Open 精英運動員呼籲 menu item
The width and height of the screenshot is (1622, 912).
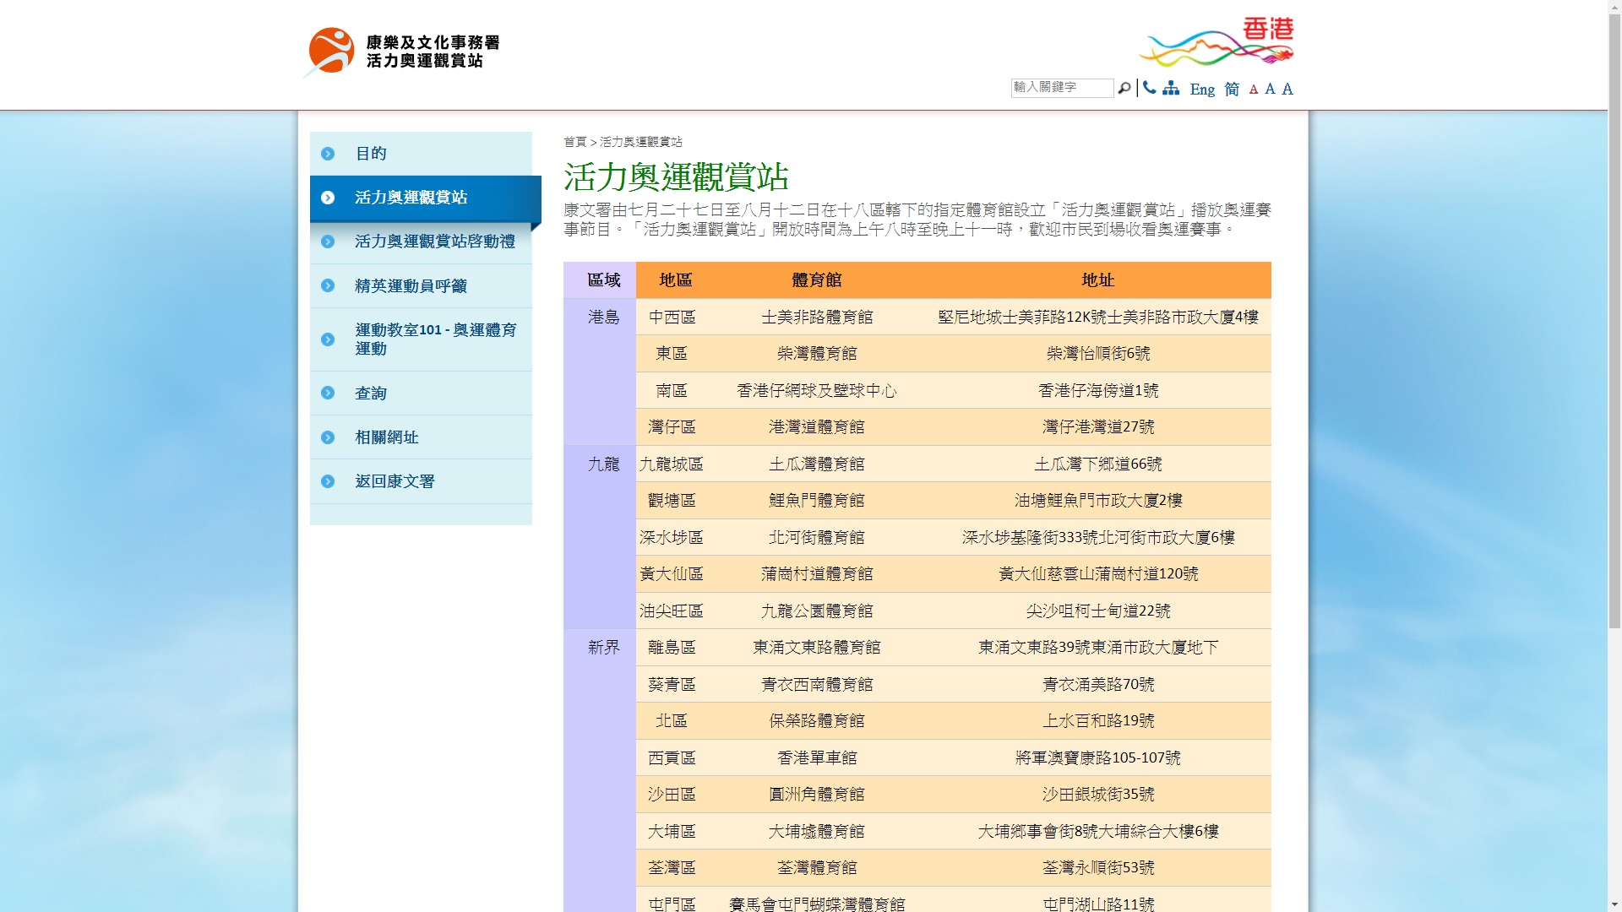tap(421, 286)
